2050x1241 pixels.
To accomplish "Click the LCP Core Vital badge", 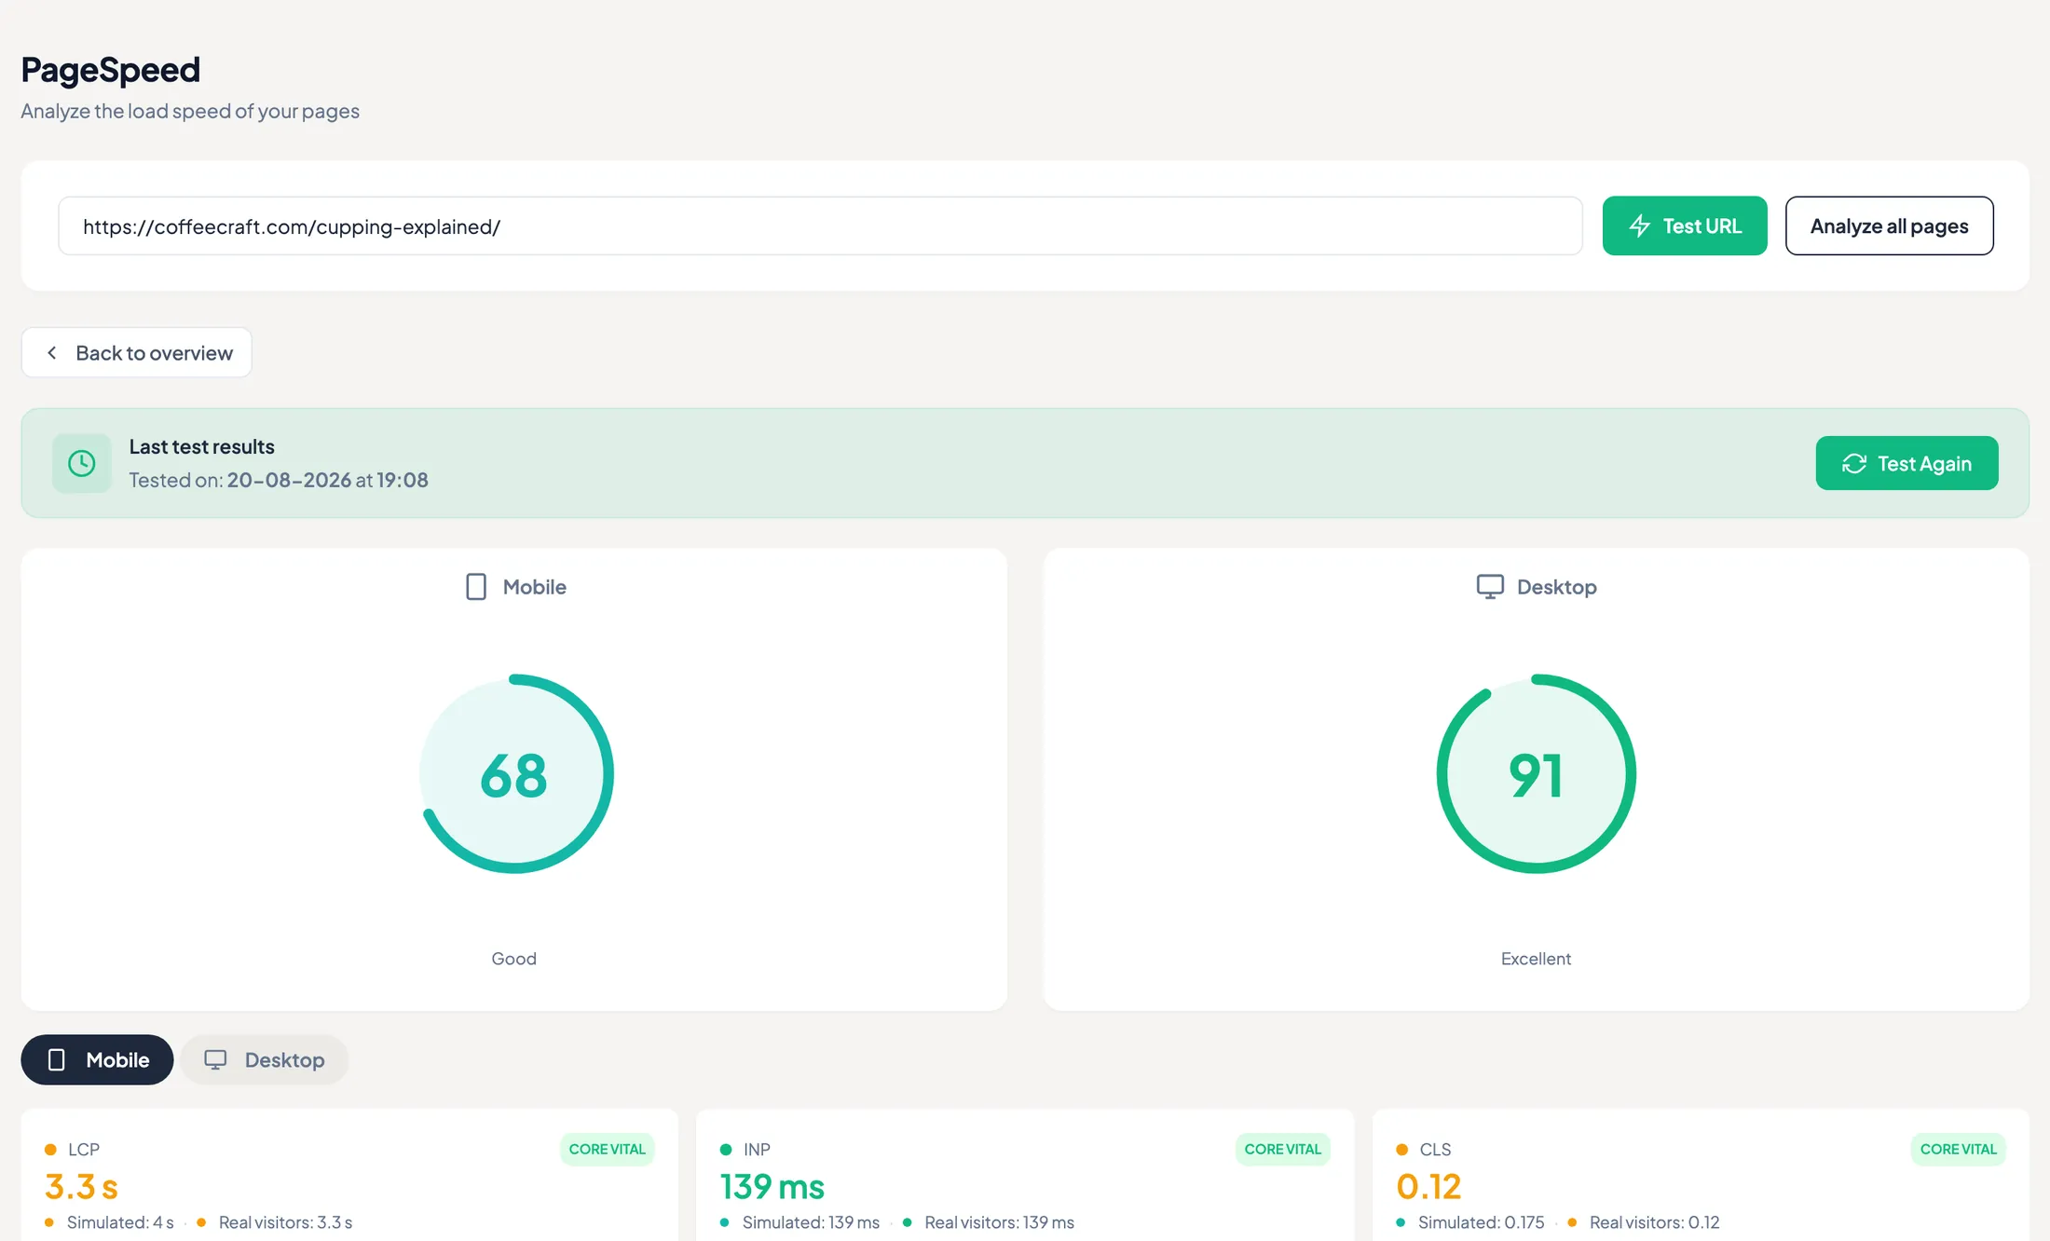I will 607,1149.
